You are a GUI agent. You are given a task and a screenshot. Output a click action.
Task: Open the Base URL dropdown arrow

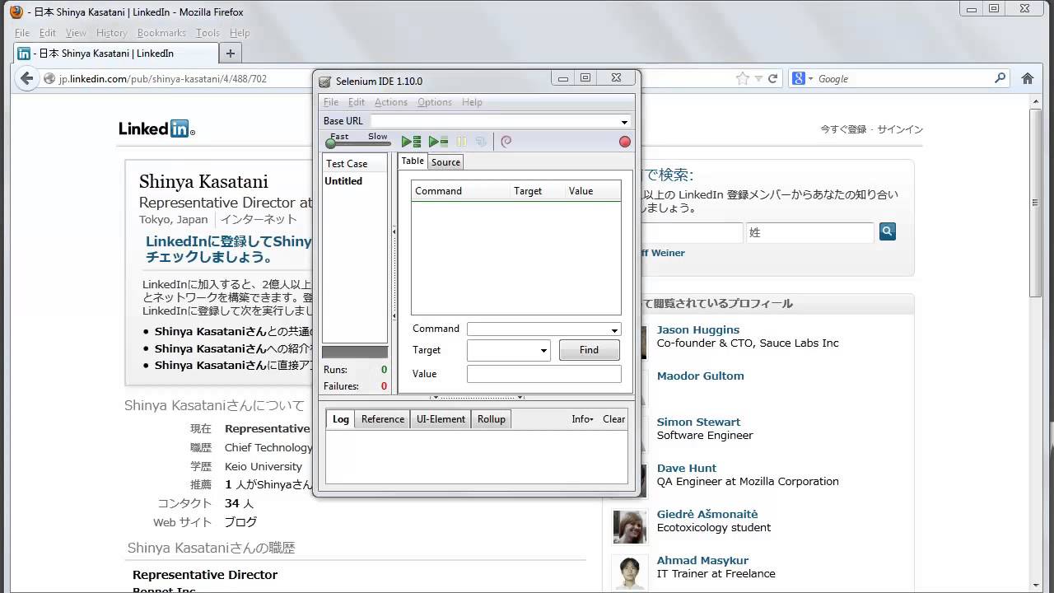(624, 122)
